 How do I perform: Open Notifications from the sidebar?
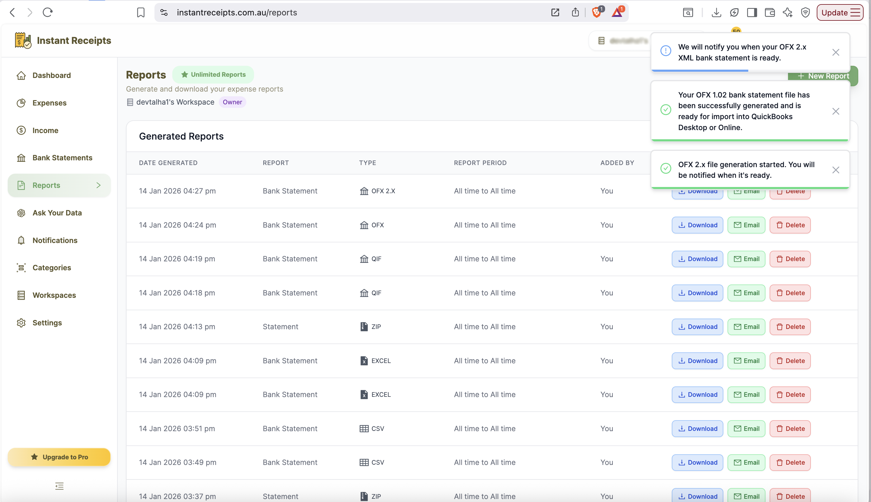point(59,240)
